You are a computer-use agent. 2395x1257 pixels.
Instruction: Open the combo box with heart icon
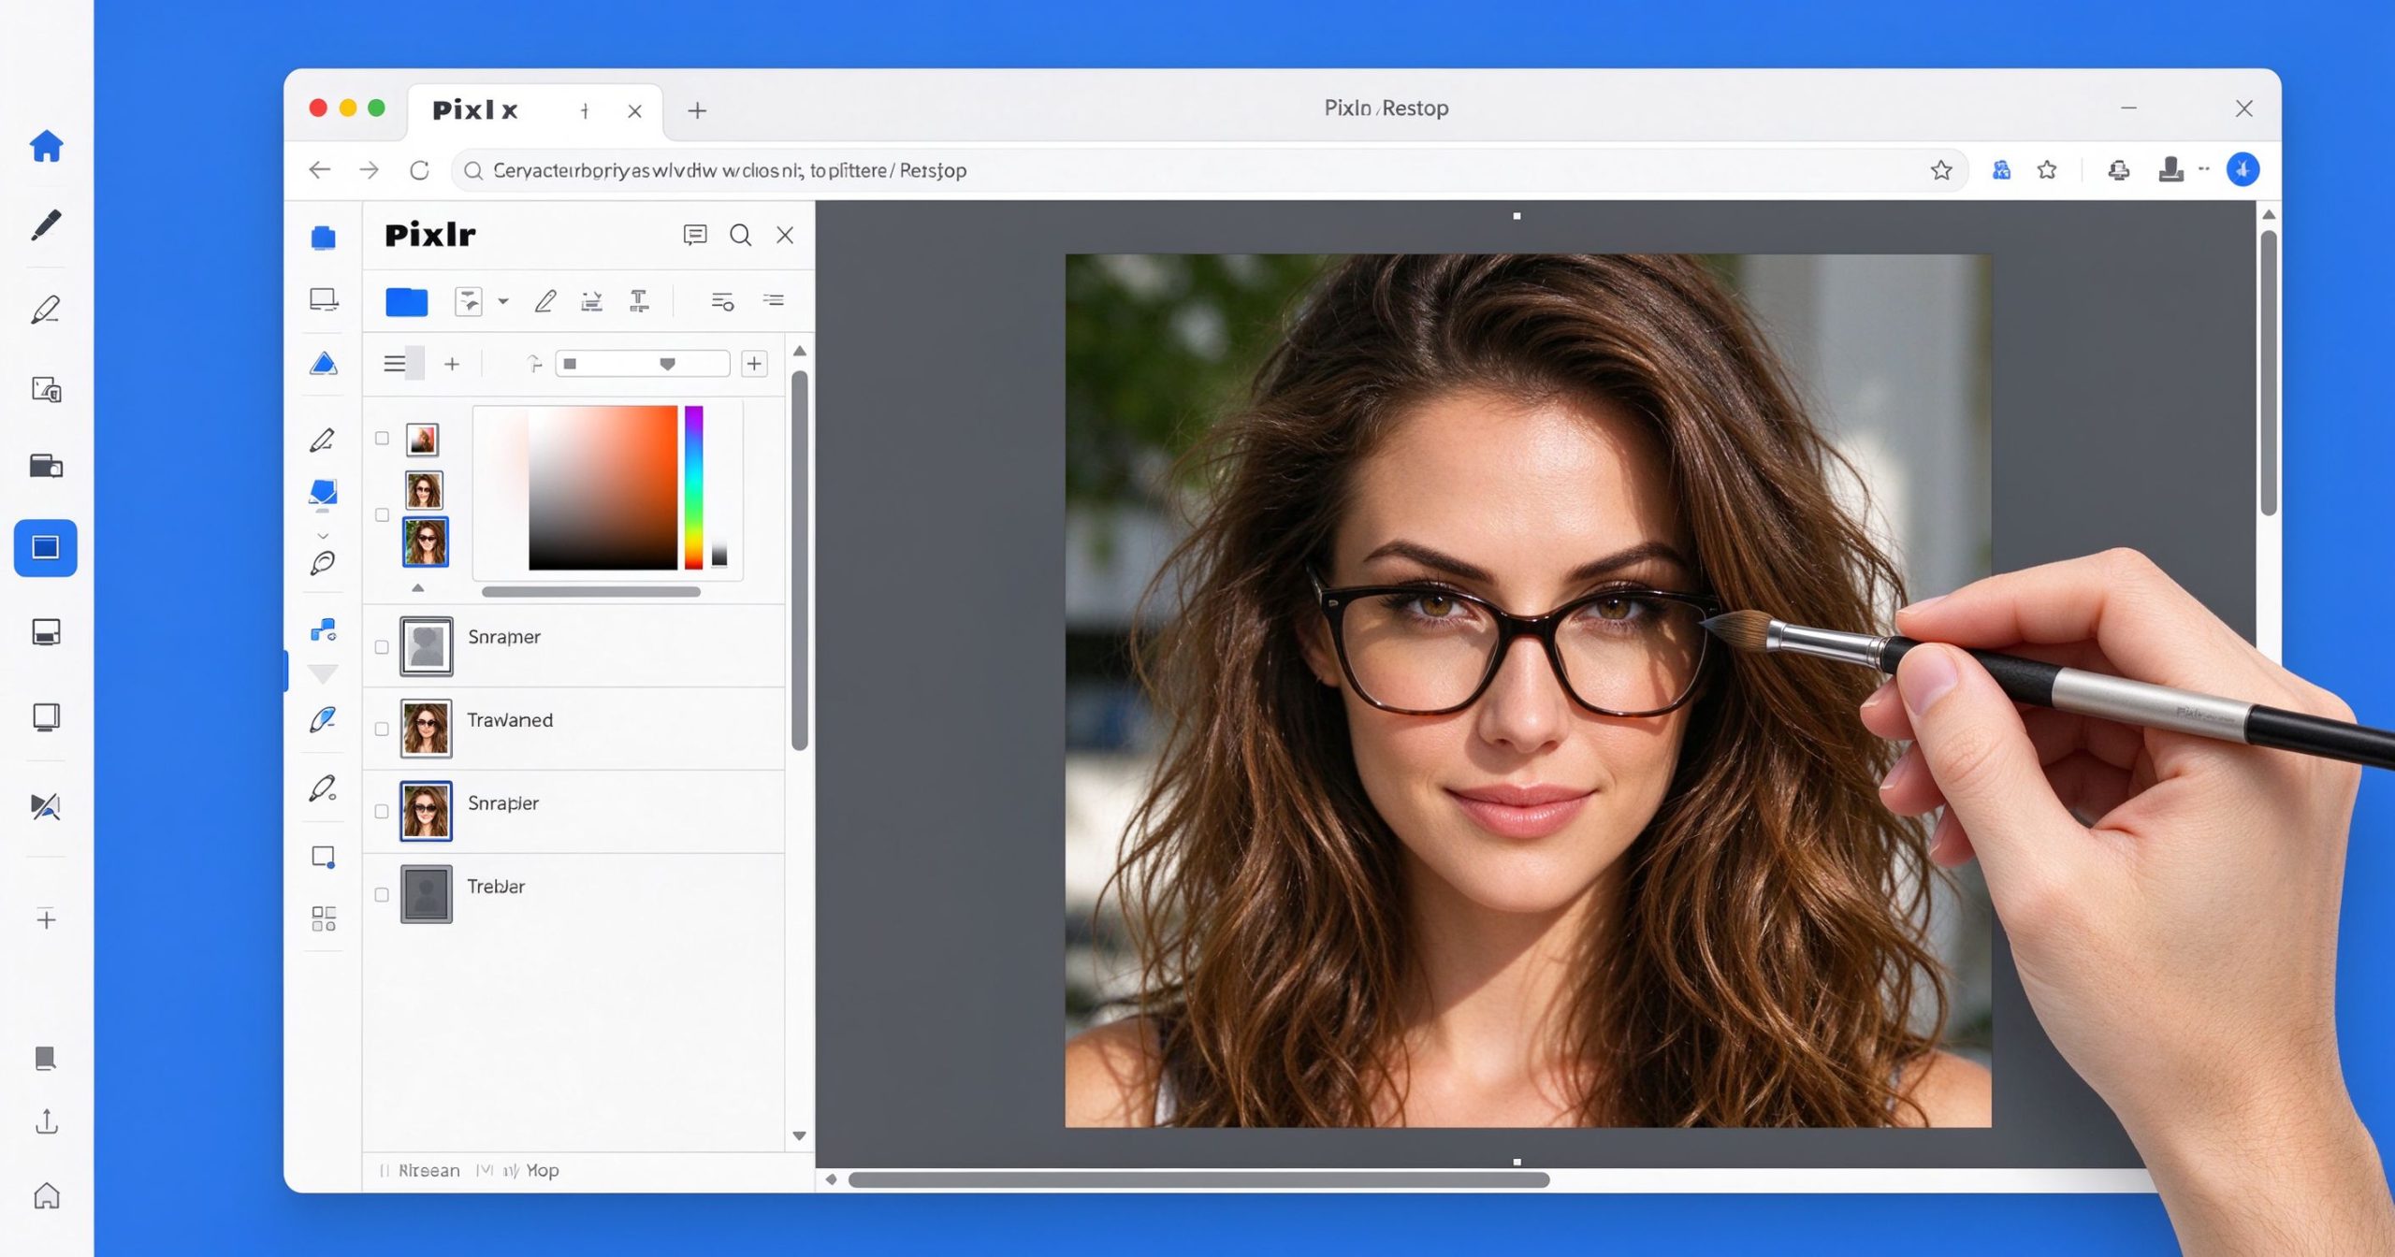(x=642, y=364)
